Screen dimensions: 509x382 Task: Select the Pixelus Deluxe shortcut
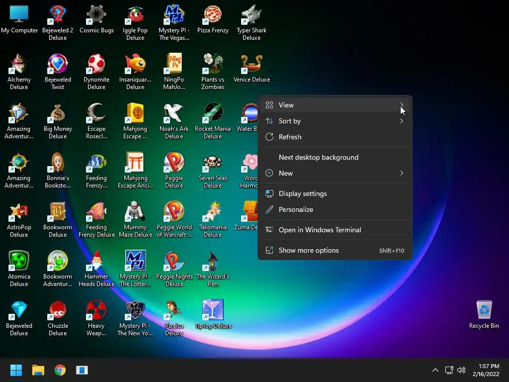[x=174, y=319]
